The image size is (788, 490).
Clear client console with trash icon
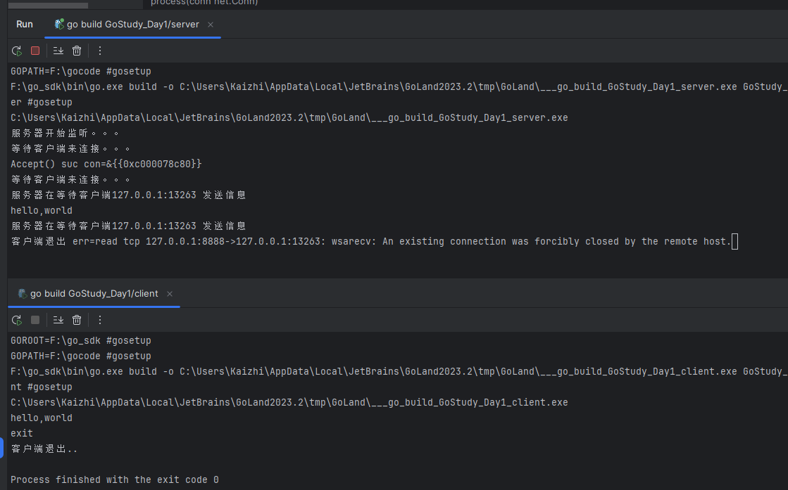click(x=76, y=320)
